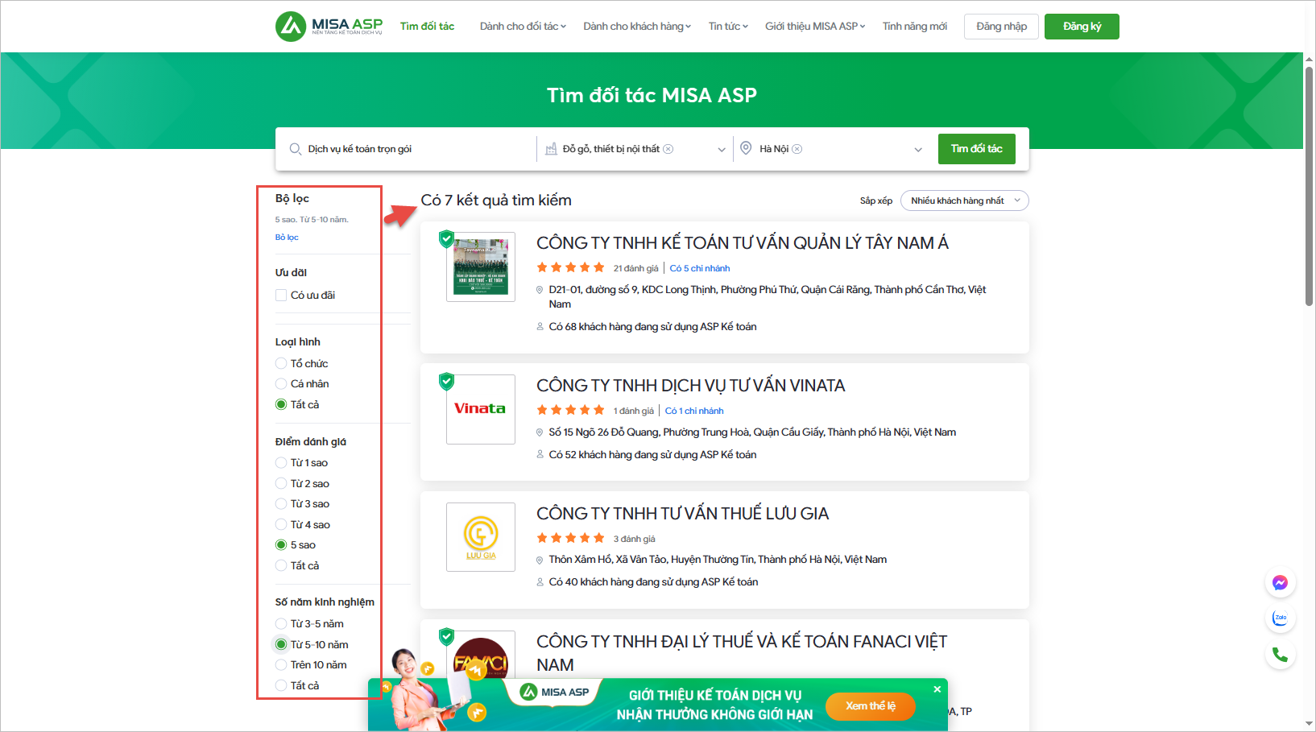This screenshot has height=732, width=1316.
Task: Tick the Có ưu đãi checkbox
Action: pyautogui.click(x=281, y=296)
